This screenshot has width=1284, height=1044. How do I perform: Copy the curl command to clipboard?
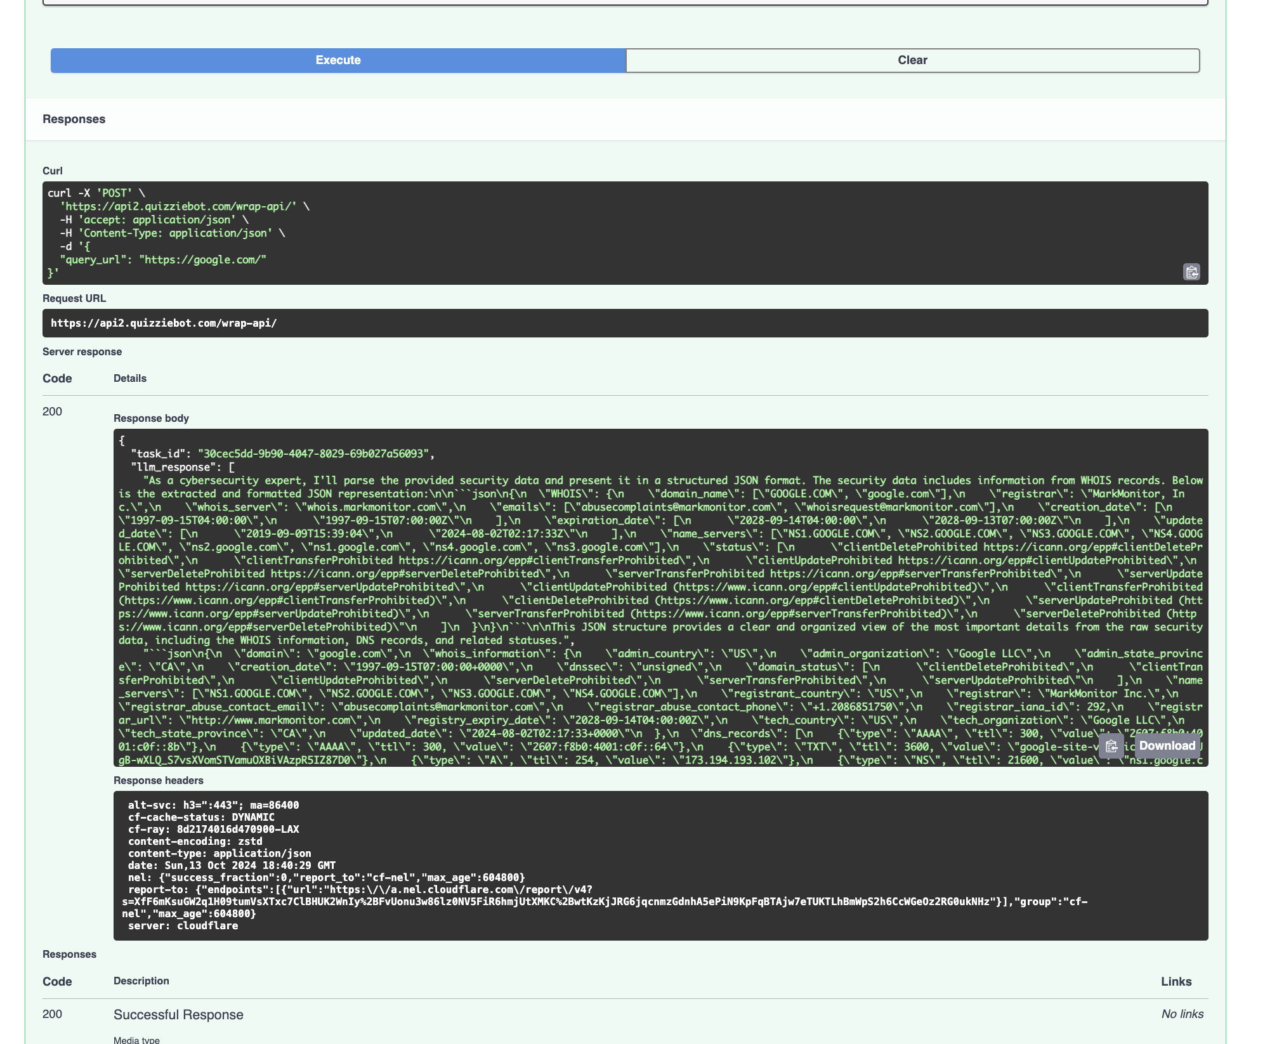1191,272
